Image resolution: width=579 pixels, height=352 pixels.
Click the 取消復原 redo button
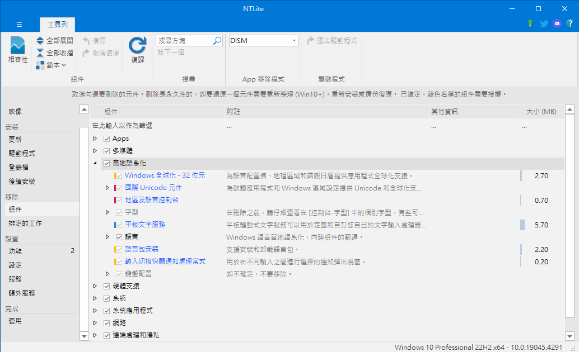(x=101, y=53)
